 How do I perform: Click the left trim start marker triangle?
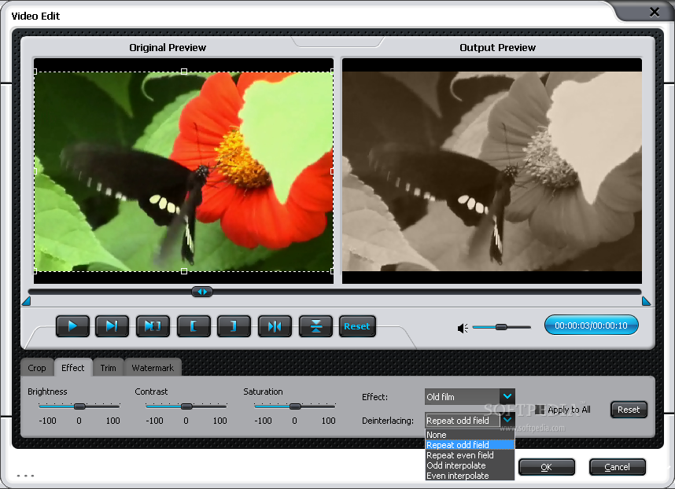click(x=26, y=300)
